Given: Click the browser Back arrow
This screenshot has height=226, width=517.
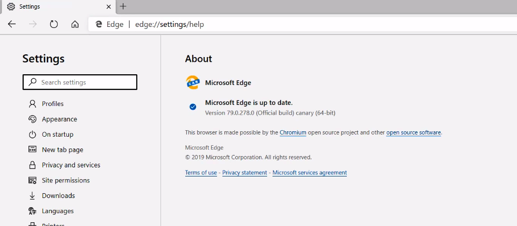Looking at the screenshot, I should point(12,24).
